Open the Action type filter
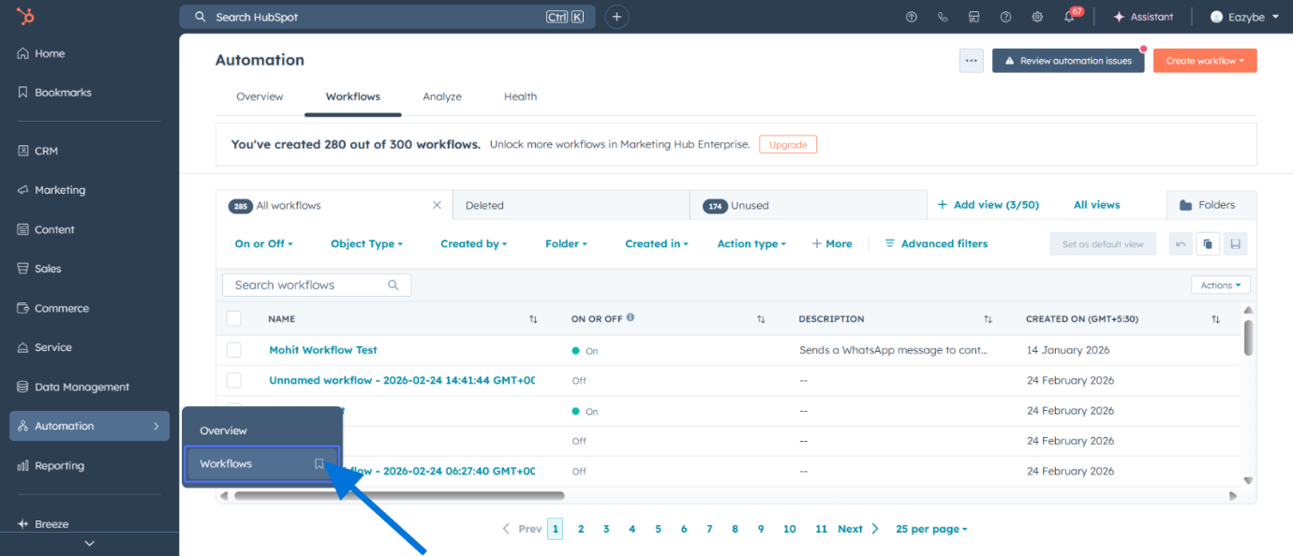 (751, 243)
